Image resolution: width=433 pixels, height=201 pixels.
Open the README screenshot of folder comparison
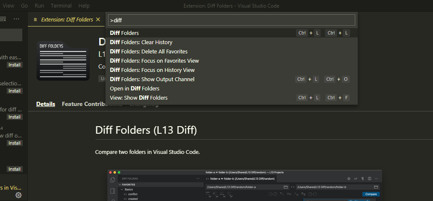pyautogui.click(x=245, y=185)
